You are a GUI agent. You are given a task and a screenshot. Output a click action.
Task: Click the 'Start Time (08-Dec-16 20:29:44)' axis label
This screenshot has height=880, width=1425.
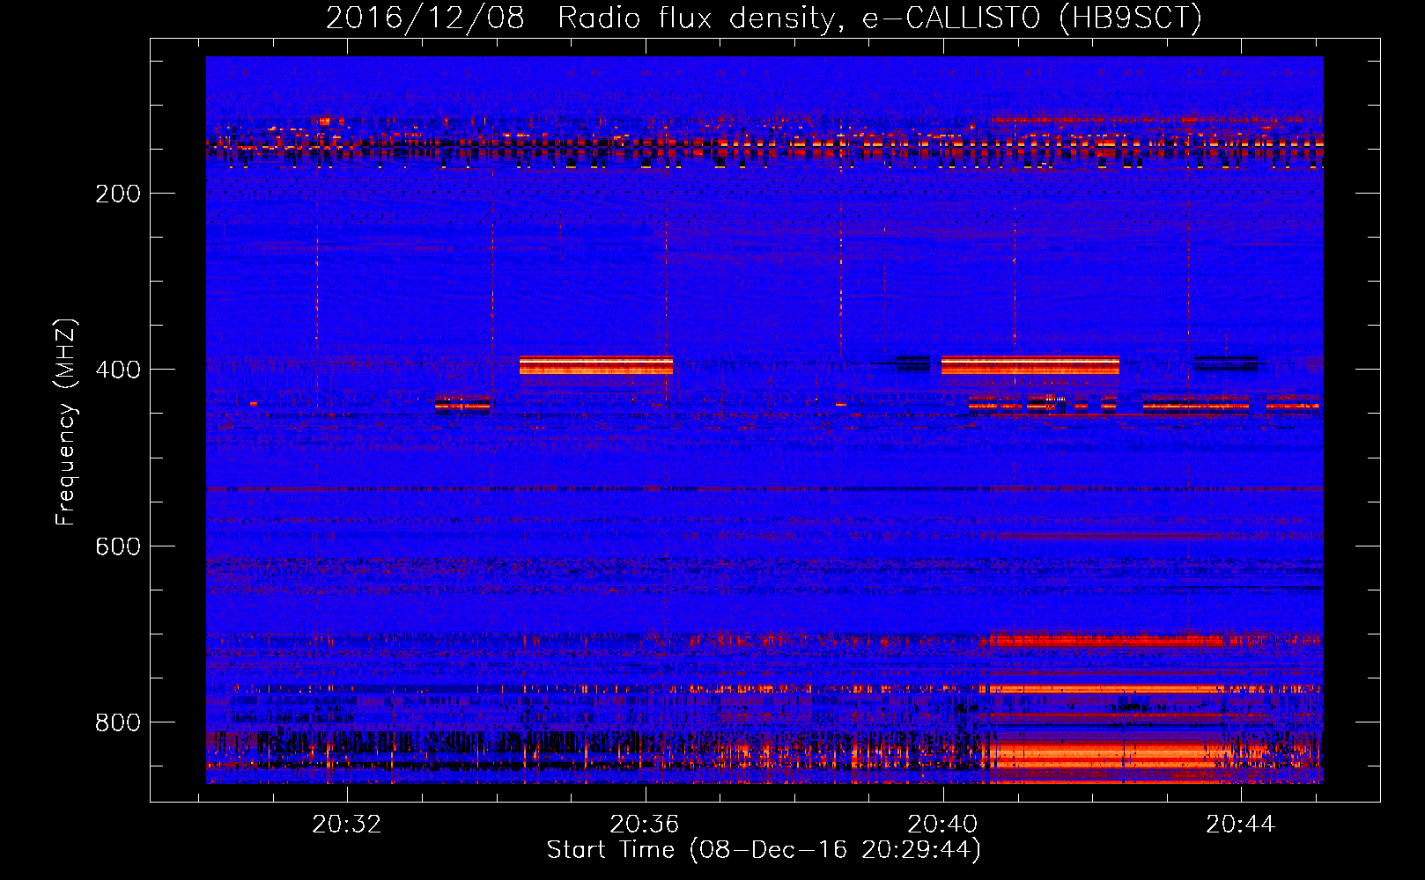[x=764, y=850]
